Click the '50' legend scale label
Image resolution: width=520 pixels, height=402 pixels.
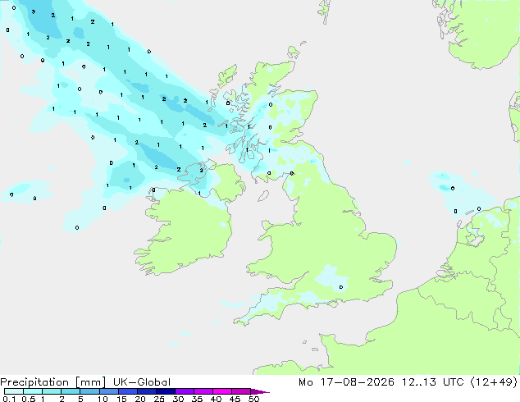pos(253,399)
